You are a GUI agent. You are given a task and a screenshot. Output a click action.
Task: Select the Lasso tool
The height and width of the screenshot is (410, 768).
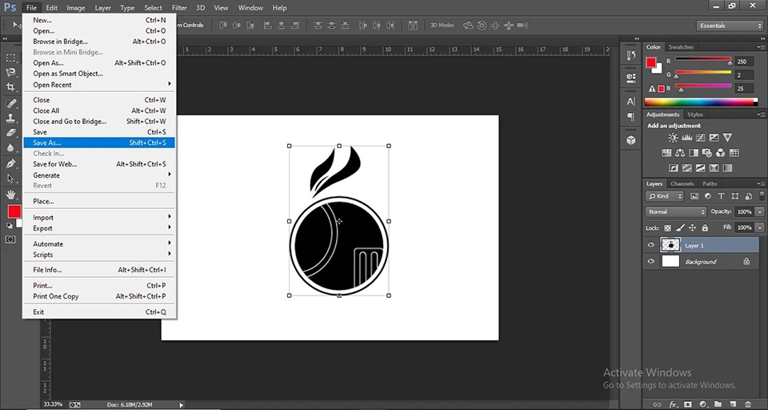[x=10, y=73]
